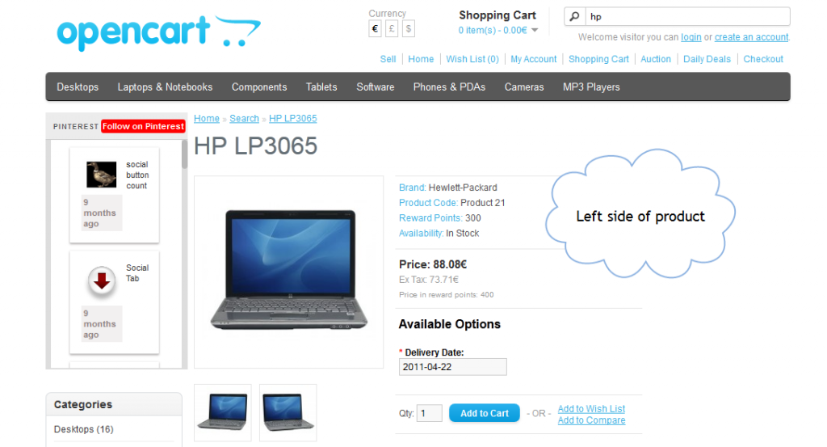This screenshot has width=827, height=447.
Task: Expand the Shopping Cart dropdown arrow
Action: [535, 30]
